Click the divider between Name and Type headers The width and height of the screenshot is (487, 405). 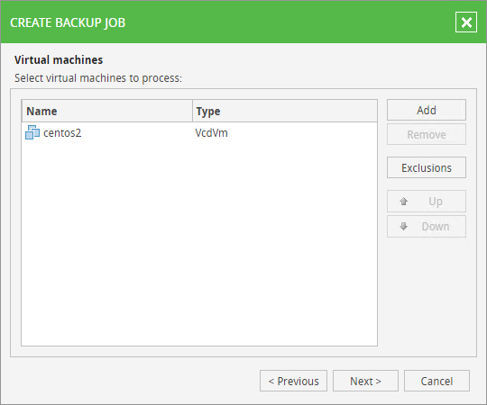pyautogui.click(x=193, y=111)
